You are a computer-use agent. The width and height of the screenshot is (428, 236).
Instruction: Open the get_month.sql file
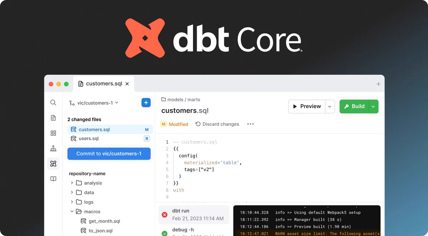pos(104,221)
